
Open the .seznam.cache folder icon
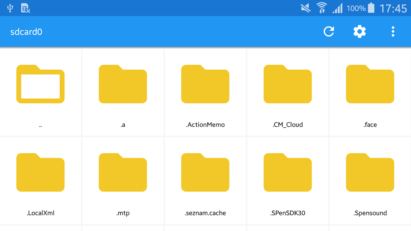[205, 172]
